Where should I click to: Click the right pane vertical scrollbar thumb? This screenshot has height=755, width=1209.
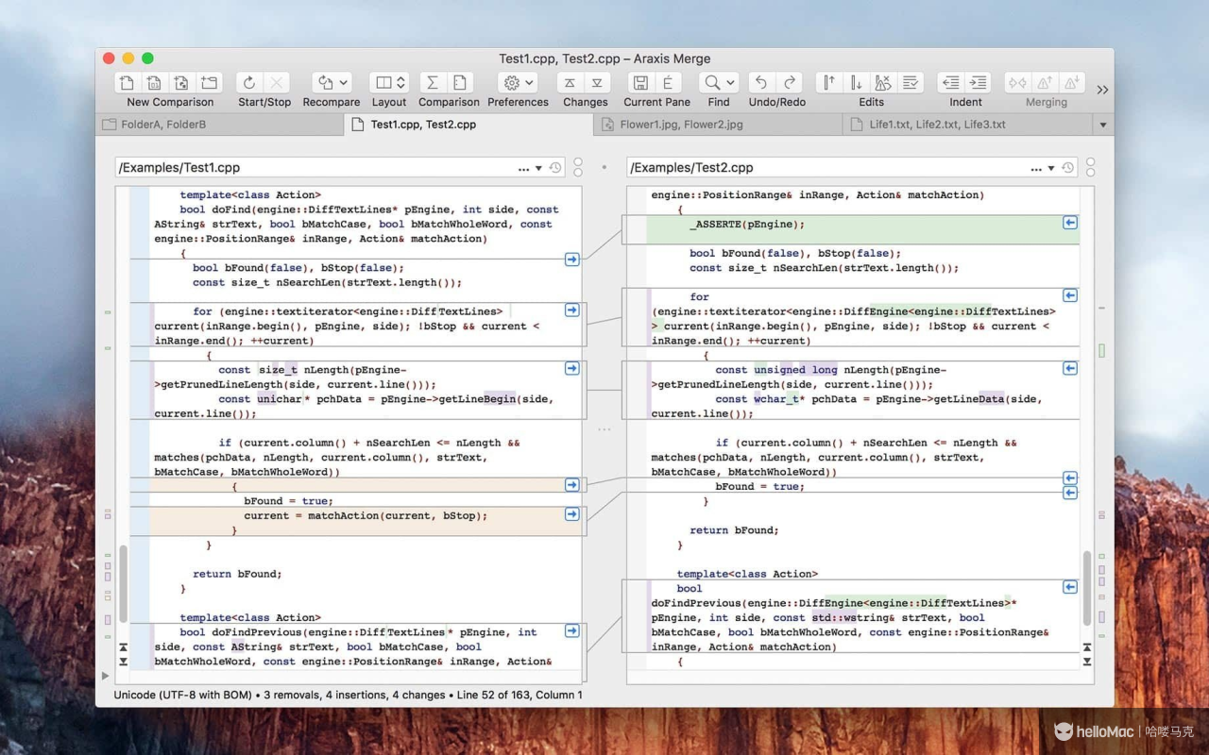click(x=1087, y=588)
